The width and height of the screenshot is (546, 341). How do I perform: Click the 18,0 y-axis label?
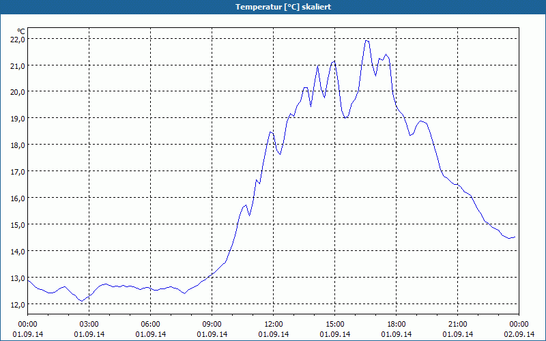point(18,145)
